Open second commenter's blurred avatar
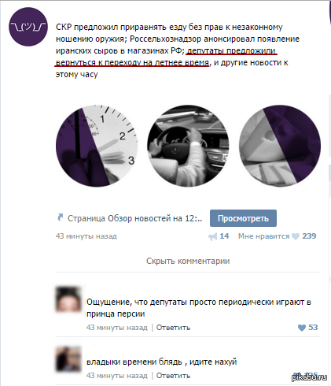The width and height of the screenshot is (331, 386). pos(68,358)
